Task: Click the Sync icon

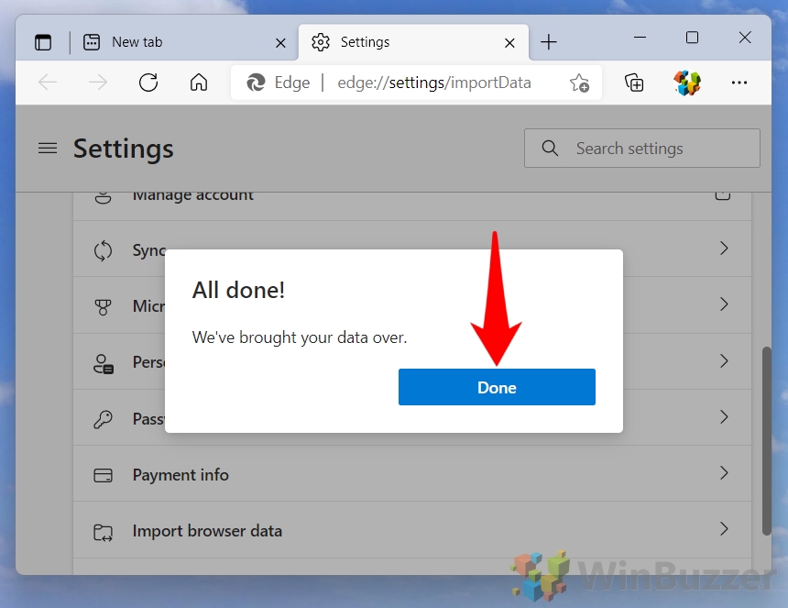Action: 103,250
